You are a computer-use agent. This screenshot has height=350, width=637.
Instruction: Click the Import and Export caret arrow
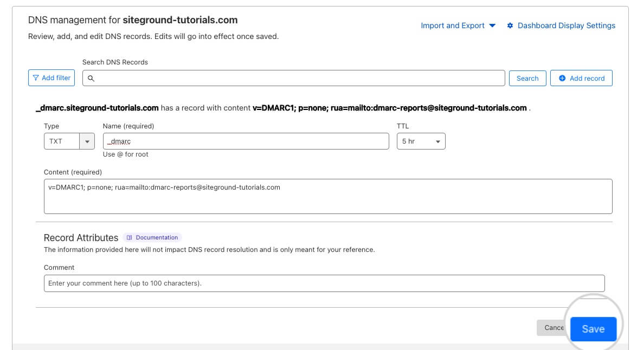(x=492, y=25)
